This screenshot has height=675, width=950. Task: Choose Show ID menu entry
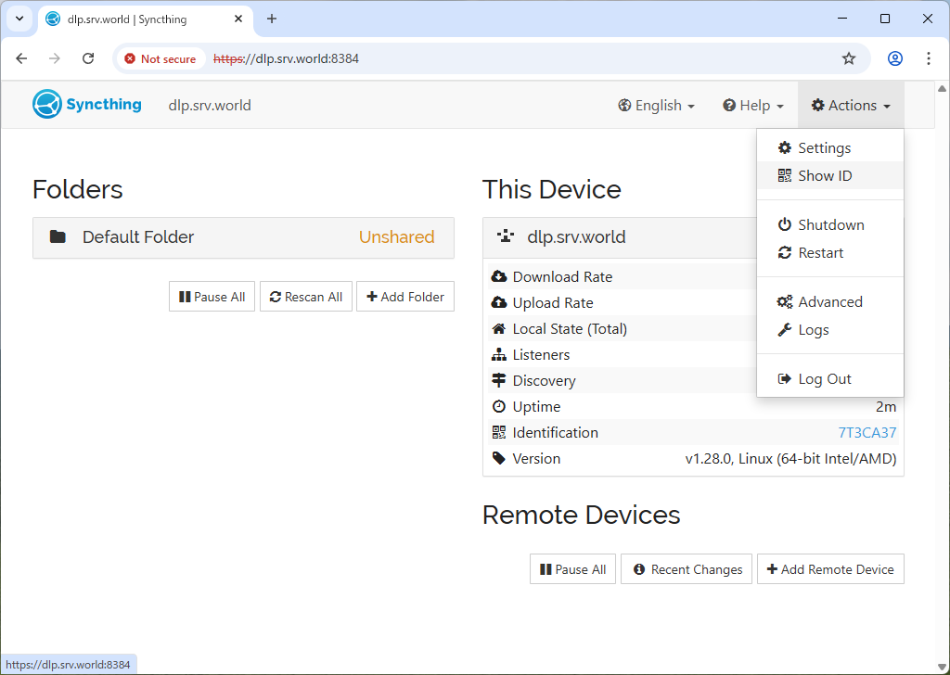point(824,176)
